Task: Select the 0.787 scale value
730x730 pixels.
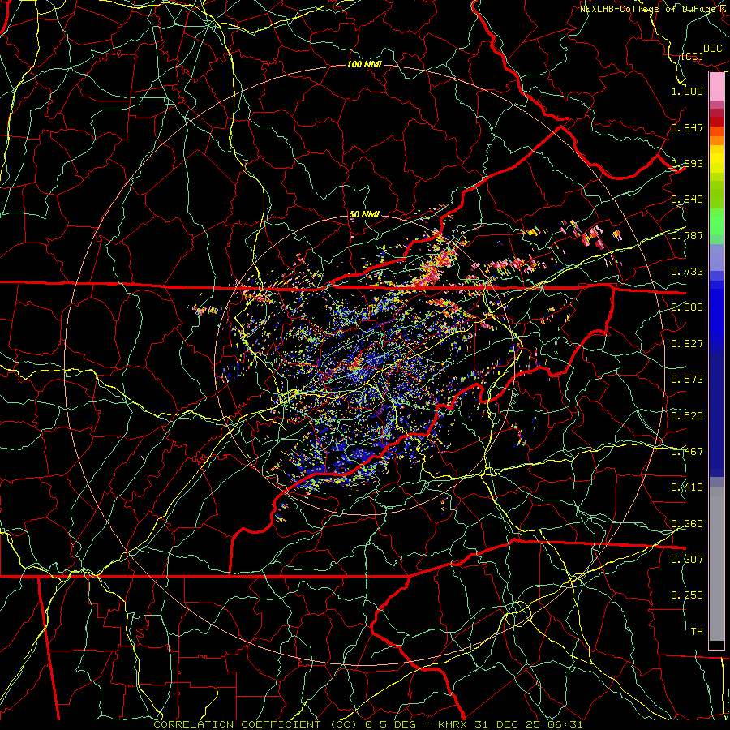Action: (687, 235)
